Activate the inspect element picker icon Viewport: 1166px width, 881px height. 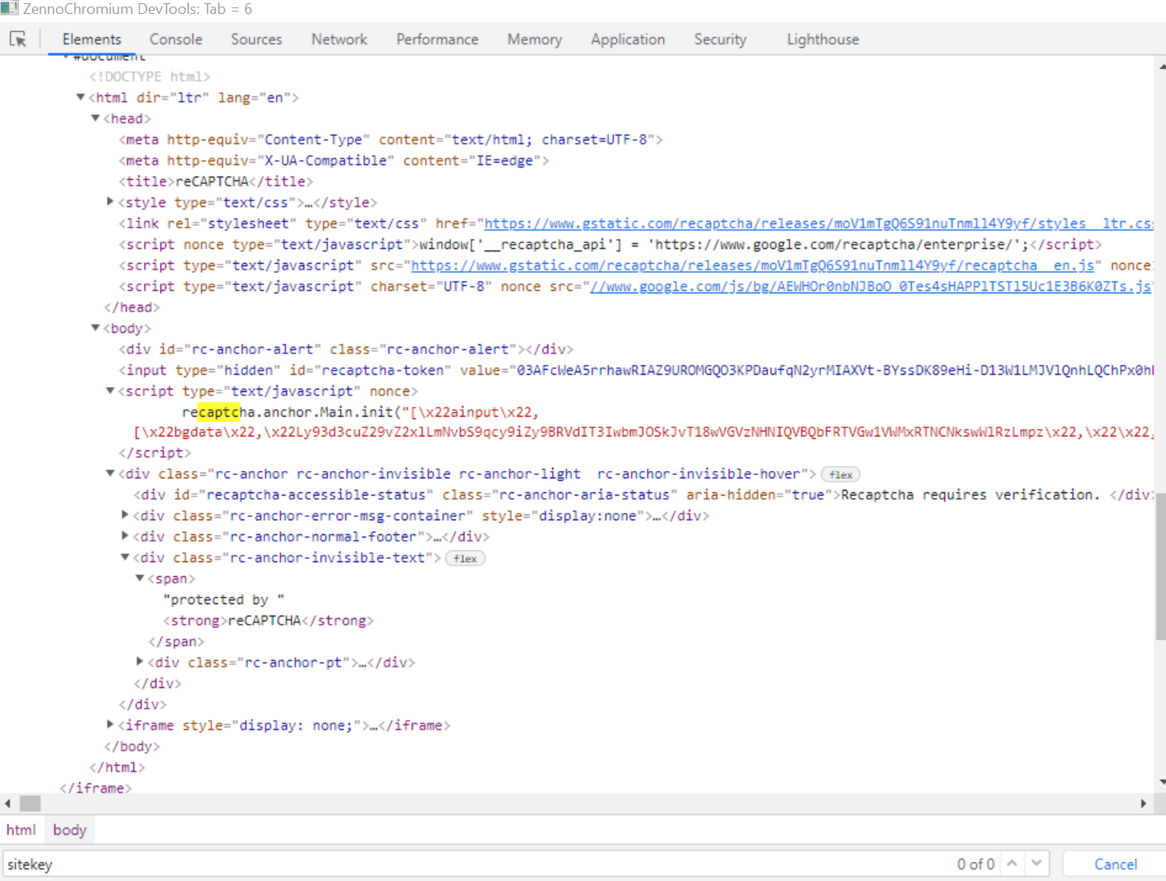18,39
